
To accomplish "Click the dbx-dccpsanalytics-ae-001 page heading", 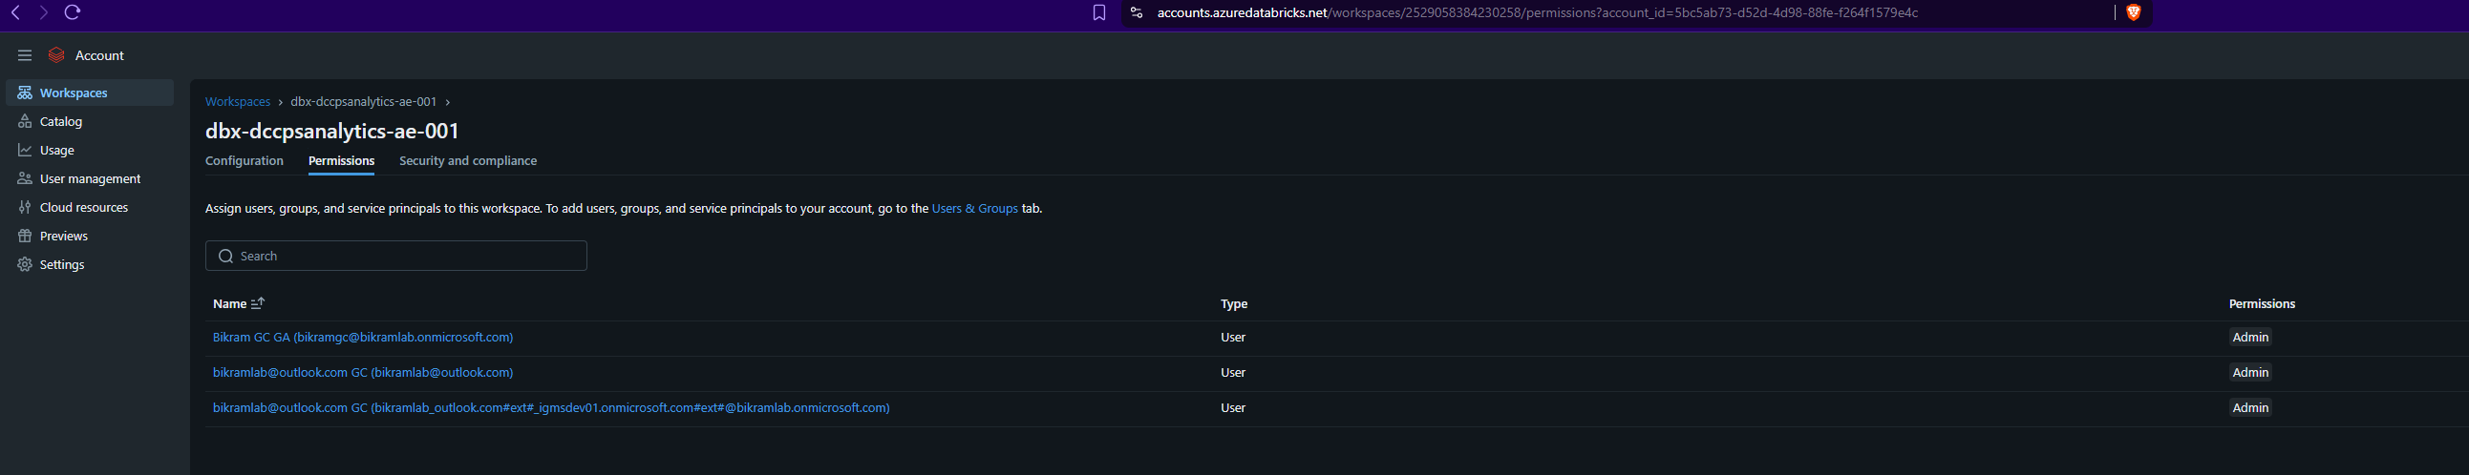I will point(331,131).
